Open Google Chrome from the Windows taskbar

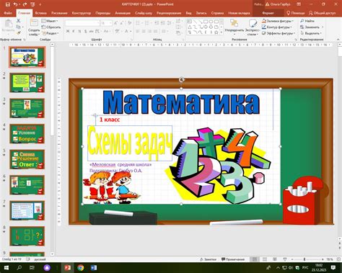[81, 267]
